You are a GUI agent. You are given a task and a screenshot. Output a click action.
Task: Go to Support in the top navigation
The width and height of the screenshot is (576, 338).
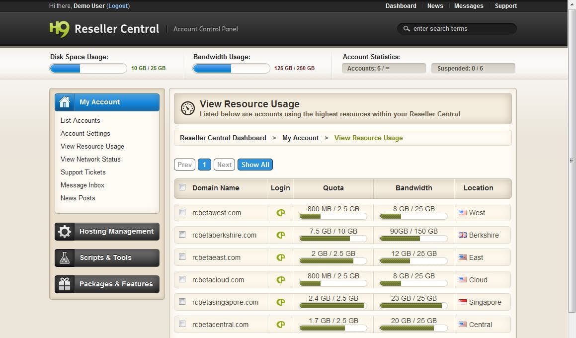505,6
